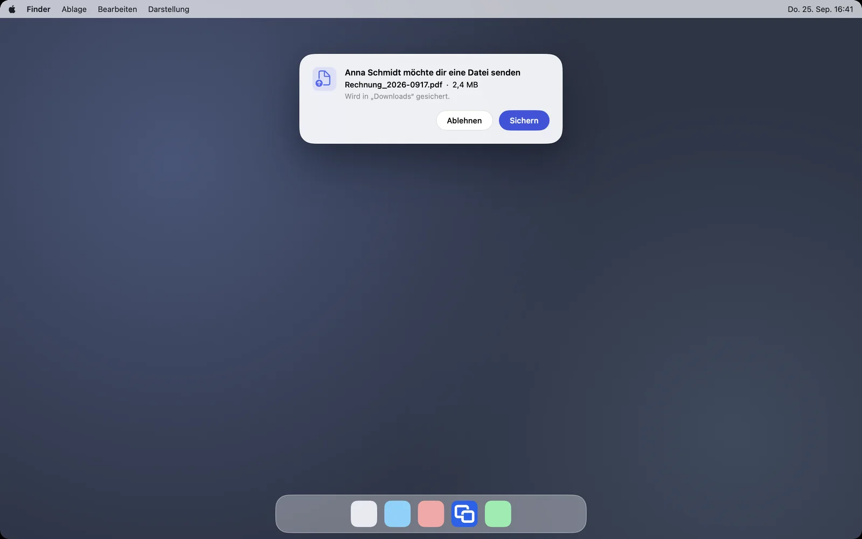Click the Ablehnen button
Screen dimensions: 862x539
tap(464, 120)
